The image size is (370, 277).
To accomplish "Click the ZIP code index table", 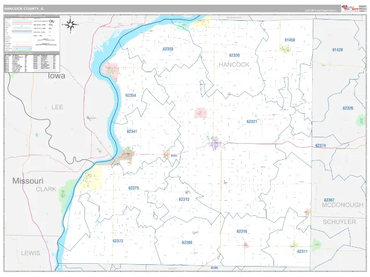I will coord(32,62).
